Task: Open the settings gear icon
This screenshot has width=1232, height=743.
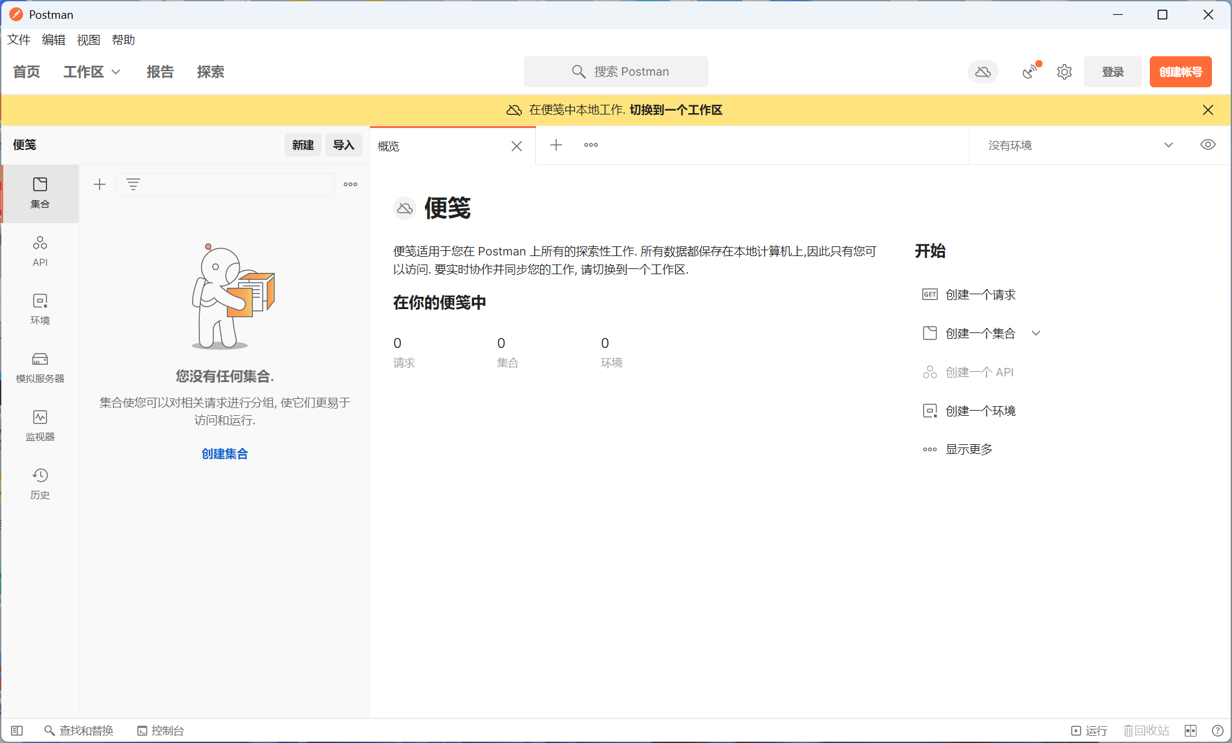Action: [1064, 72]
